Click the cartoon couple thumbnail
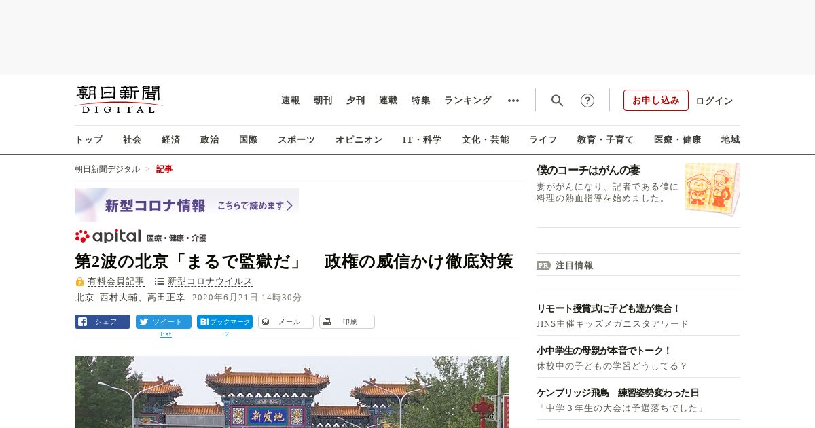Viewport: 815px width, 428px height. (x=712, y=189)
